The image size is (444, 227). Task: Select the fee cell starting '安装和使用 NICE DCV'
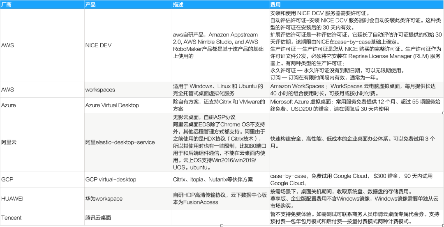[356, 46]
